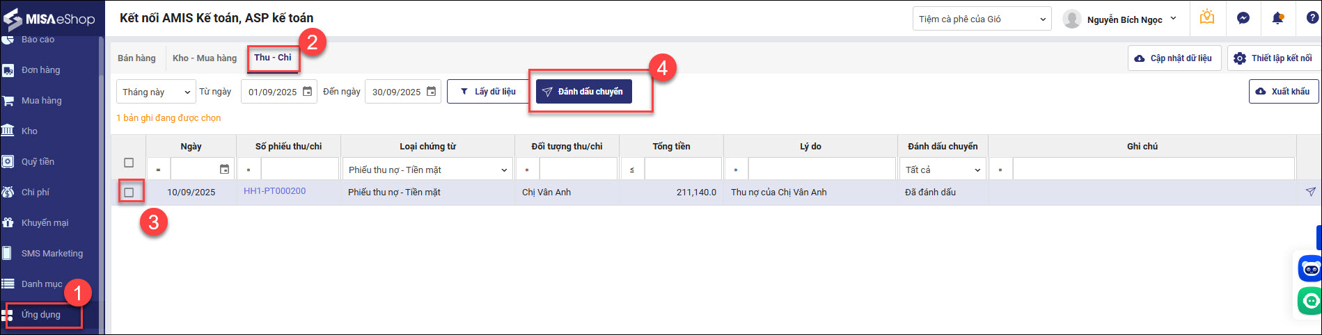Screen dimensions: 1322x335
Task: Click the help question mark icon
Action: pos(1312,19)
